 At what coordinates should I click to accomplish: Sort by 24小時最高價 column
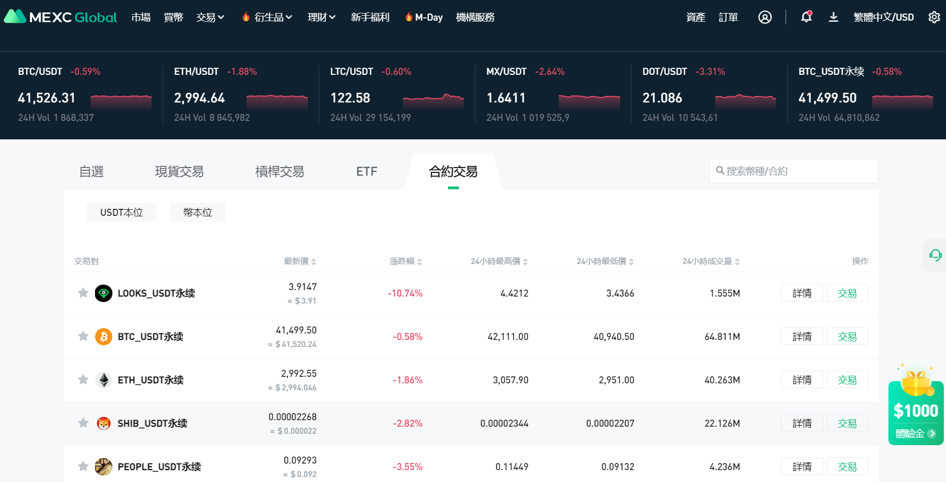[x=499, y=261]
